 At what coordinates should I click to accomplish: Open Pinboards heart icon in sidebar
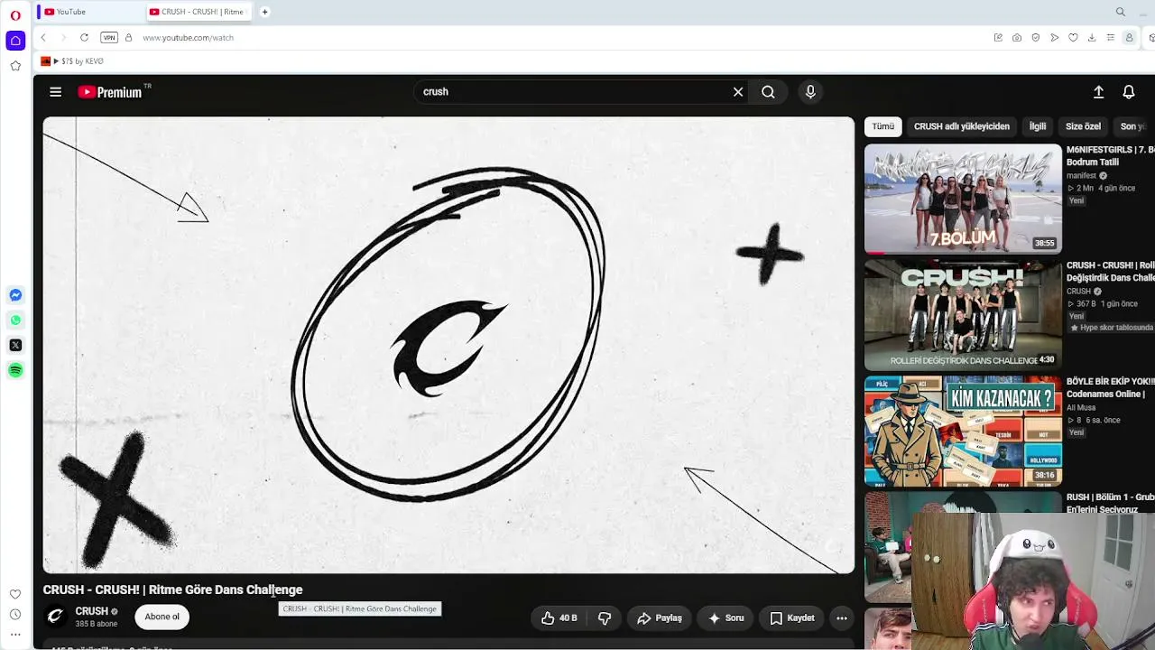point(15,594)
